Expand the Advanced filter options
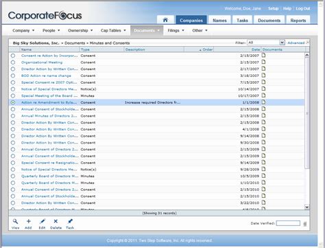The height and width of the screenshot is (248, 325). point(298,43)
